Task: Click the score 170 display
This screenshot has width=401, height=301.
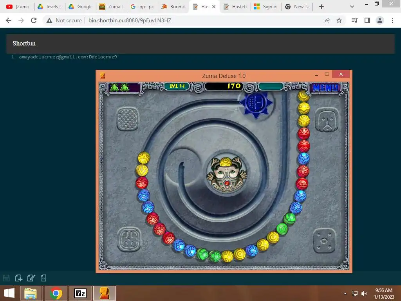Action: 224,86
